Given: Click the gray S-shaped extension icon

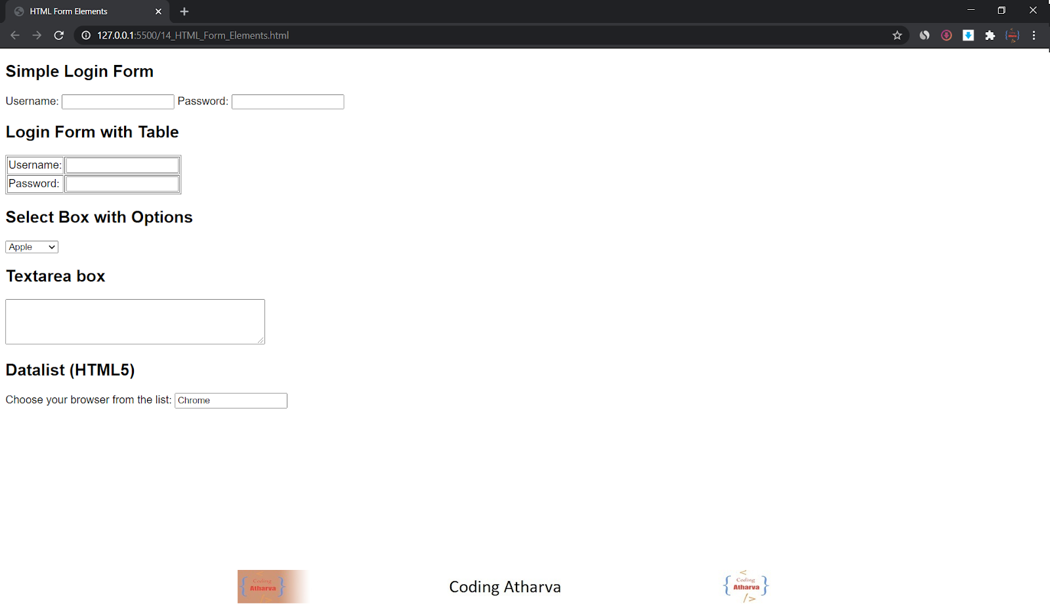Looking at the screenshot, I should tap(924, 35).
